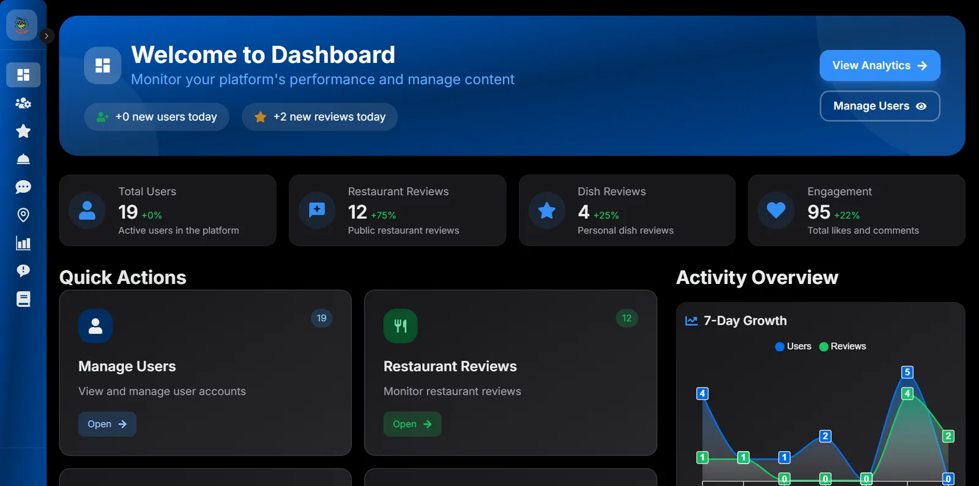Open the comments bubble icon in the sidebar

click(23, 187)
